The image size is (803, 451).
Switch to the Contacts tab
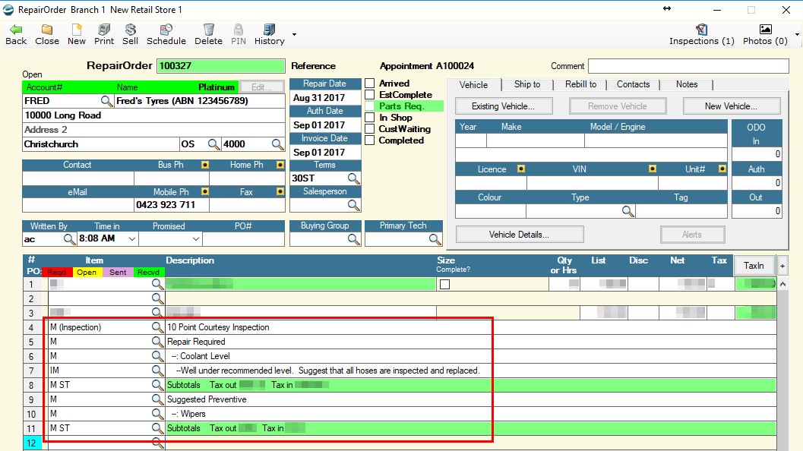(x=633, y=84)
